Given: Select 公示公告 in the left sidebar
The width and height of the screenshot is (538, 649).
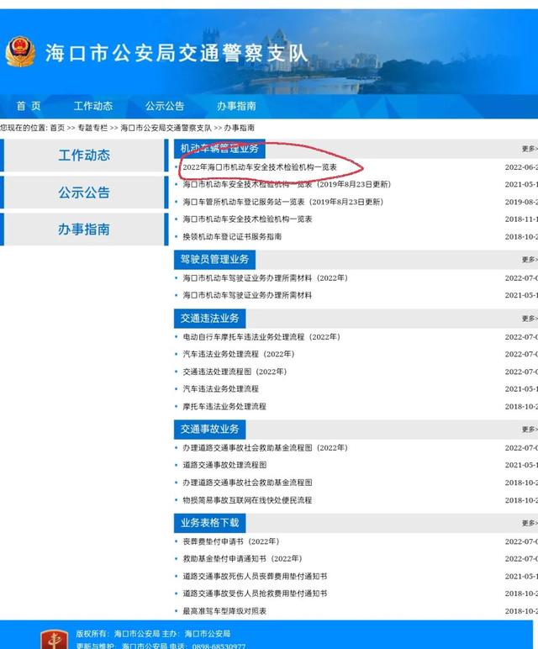Looking at the screenshot, I should [x=84, y=193].
